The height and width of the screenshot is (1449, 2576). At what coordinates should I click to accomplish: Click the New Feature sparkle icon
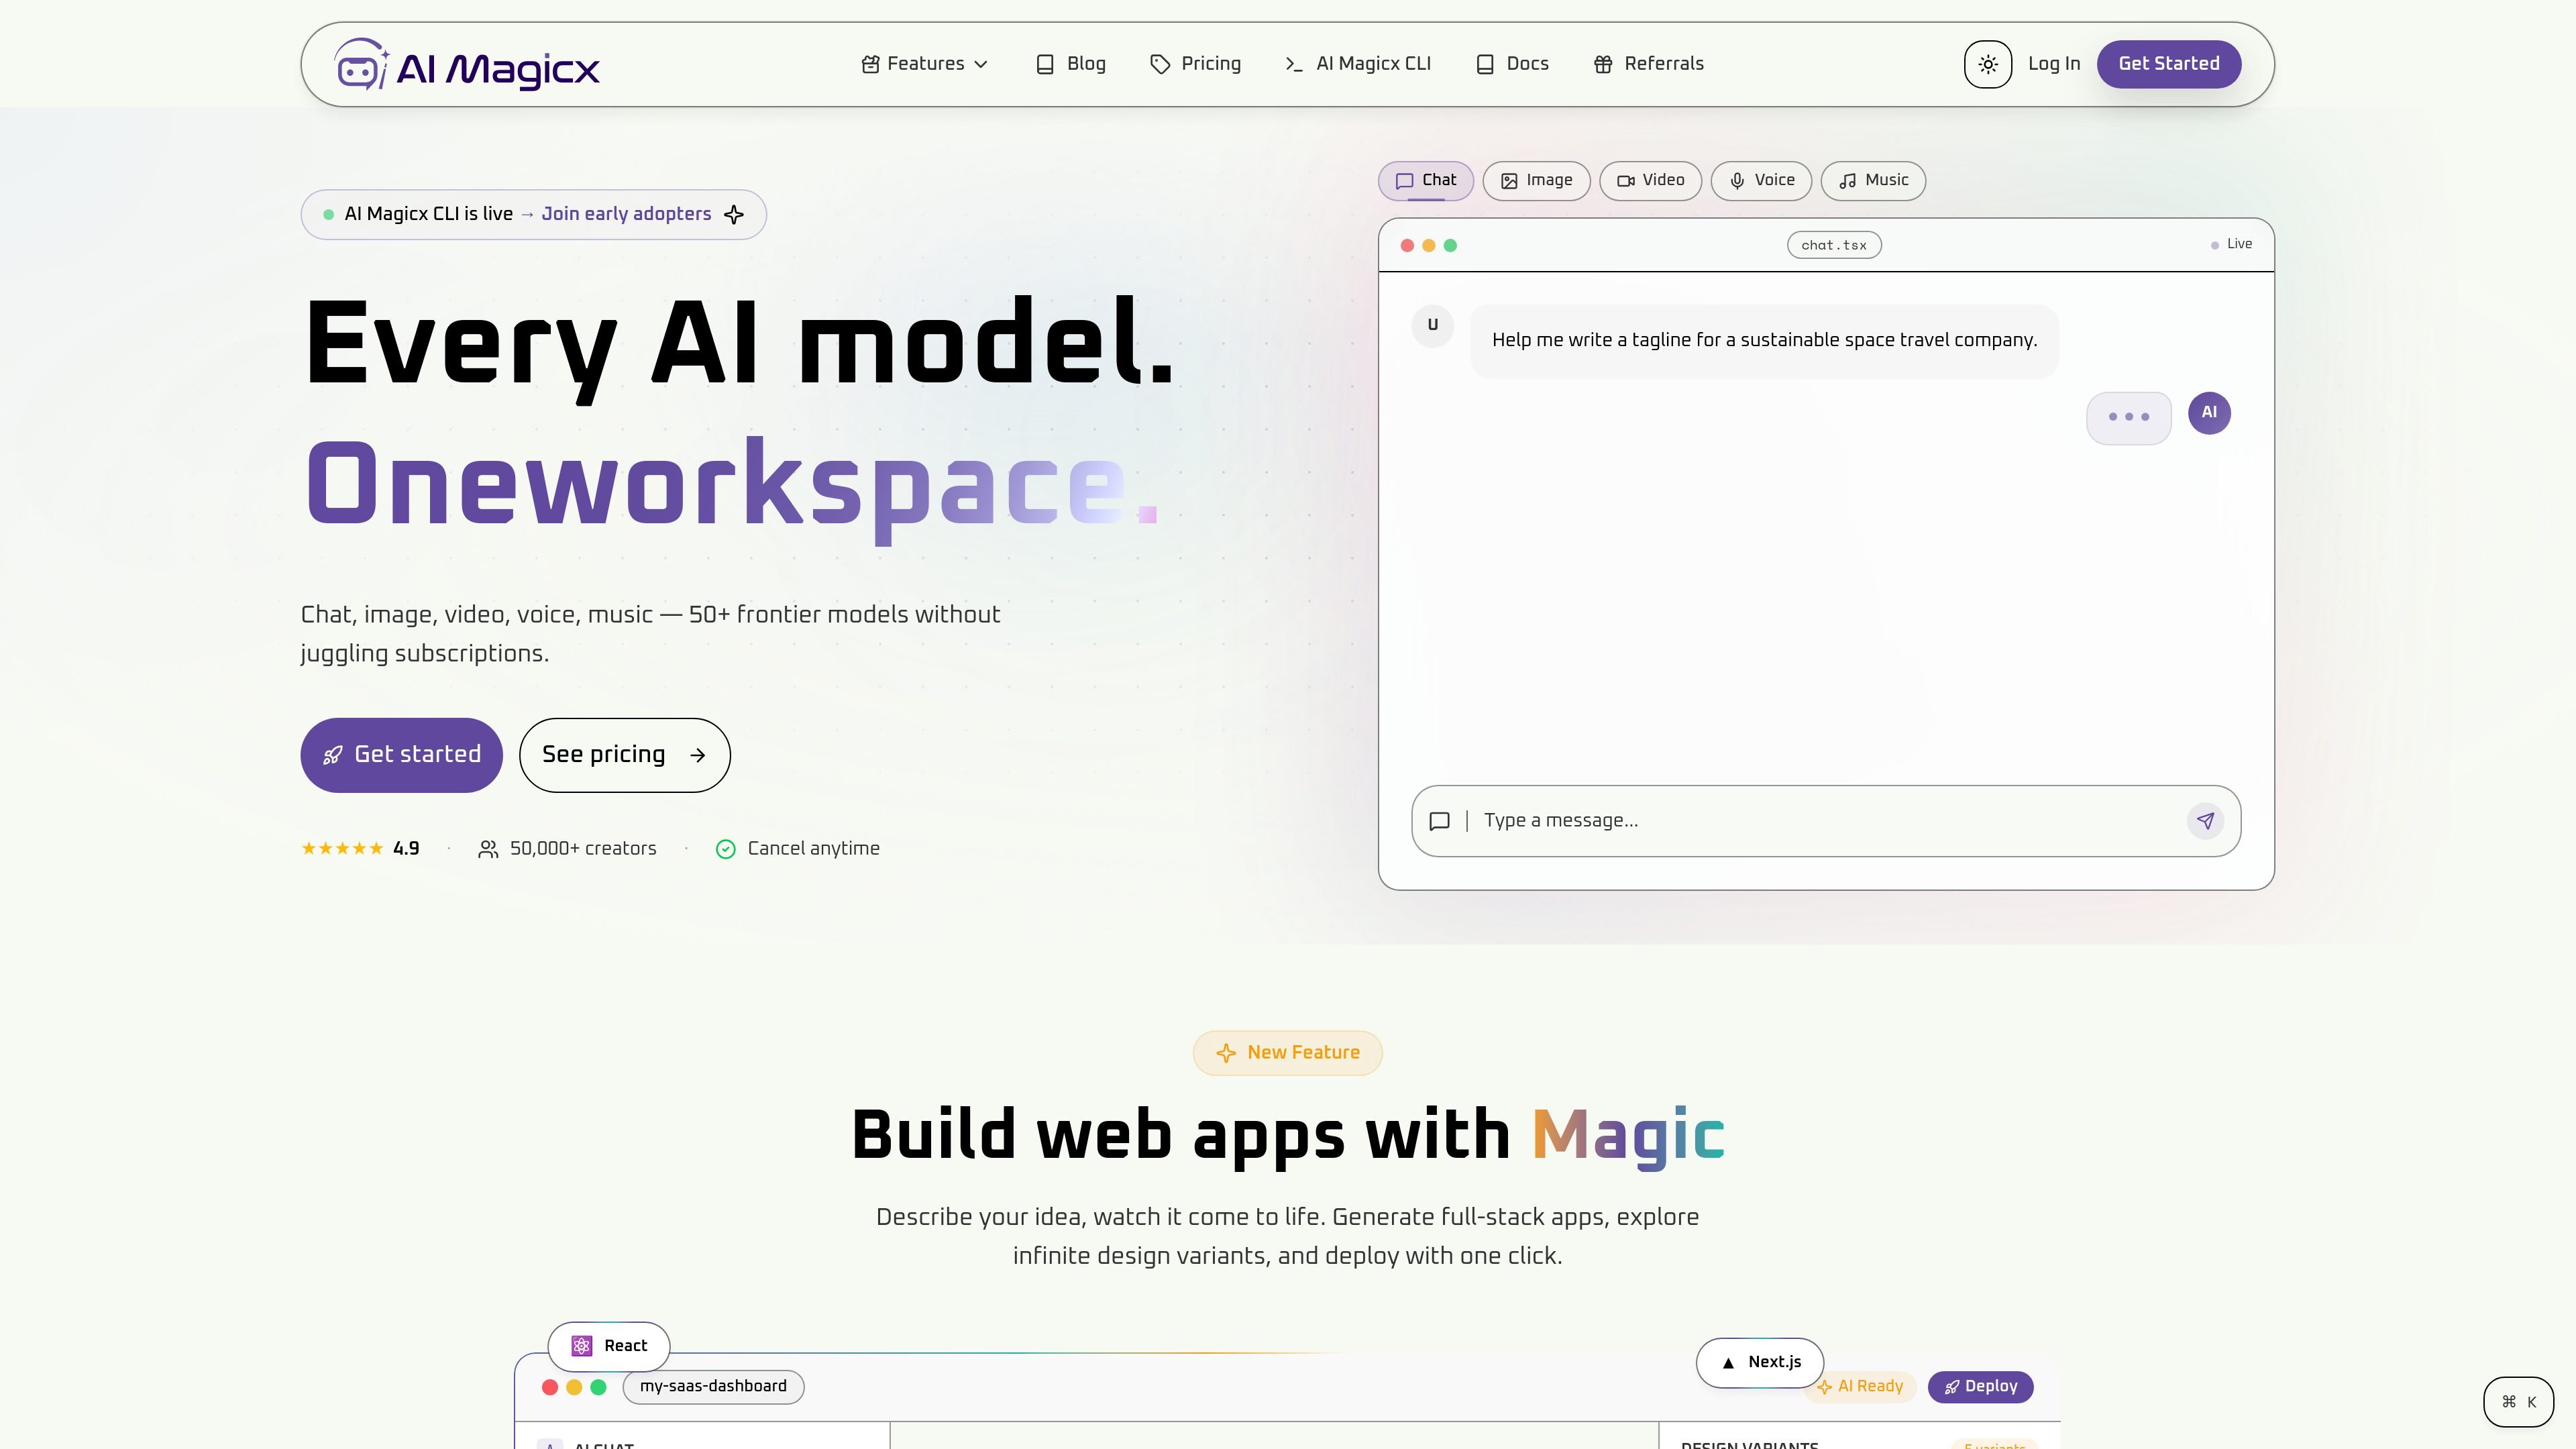point(1226,1053)
